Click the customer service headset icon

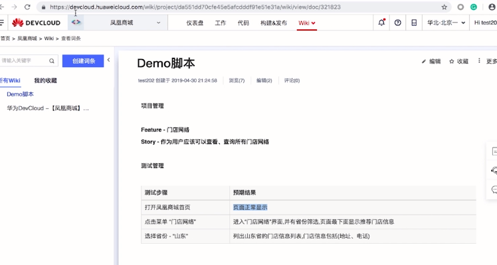tap(494, 171)
